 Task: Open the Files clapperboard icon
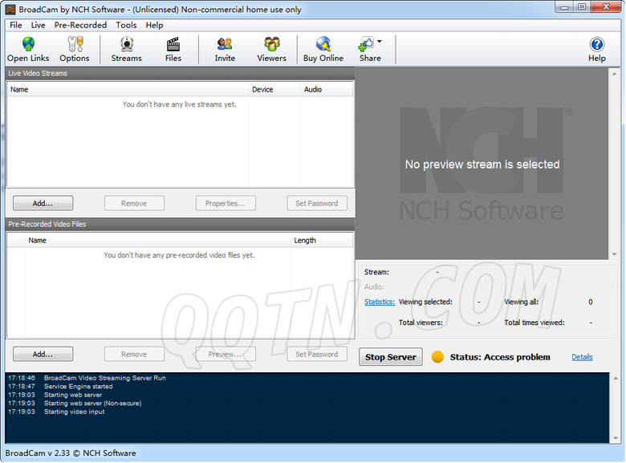coord(173,45)
